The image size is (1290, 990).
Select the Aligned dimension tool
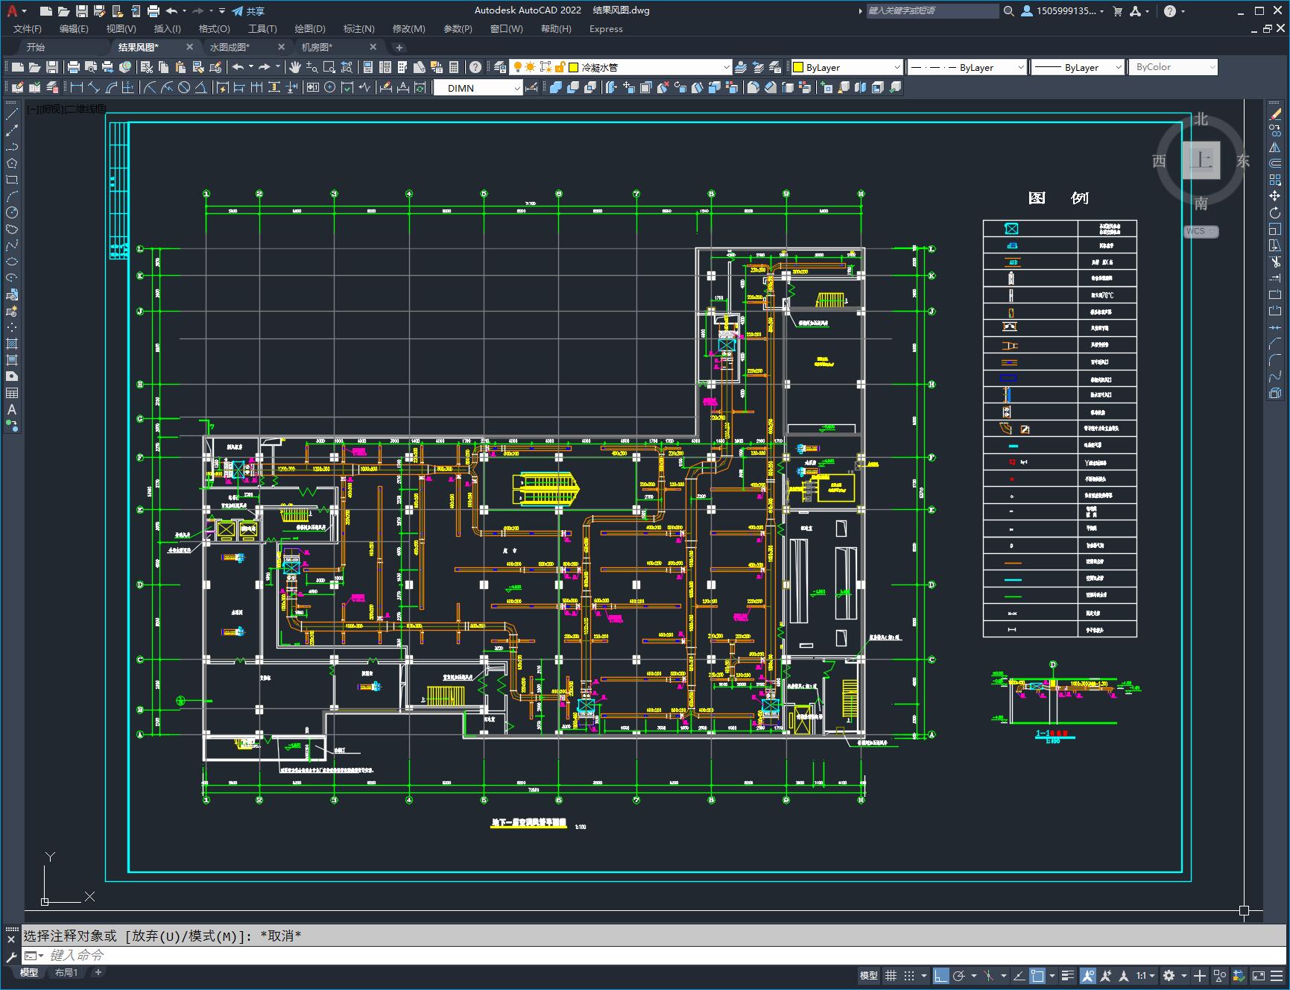94,87
